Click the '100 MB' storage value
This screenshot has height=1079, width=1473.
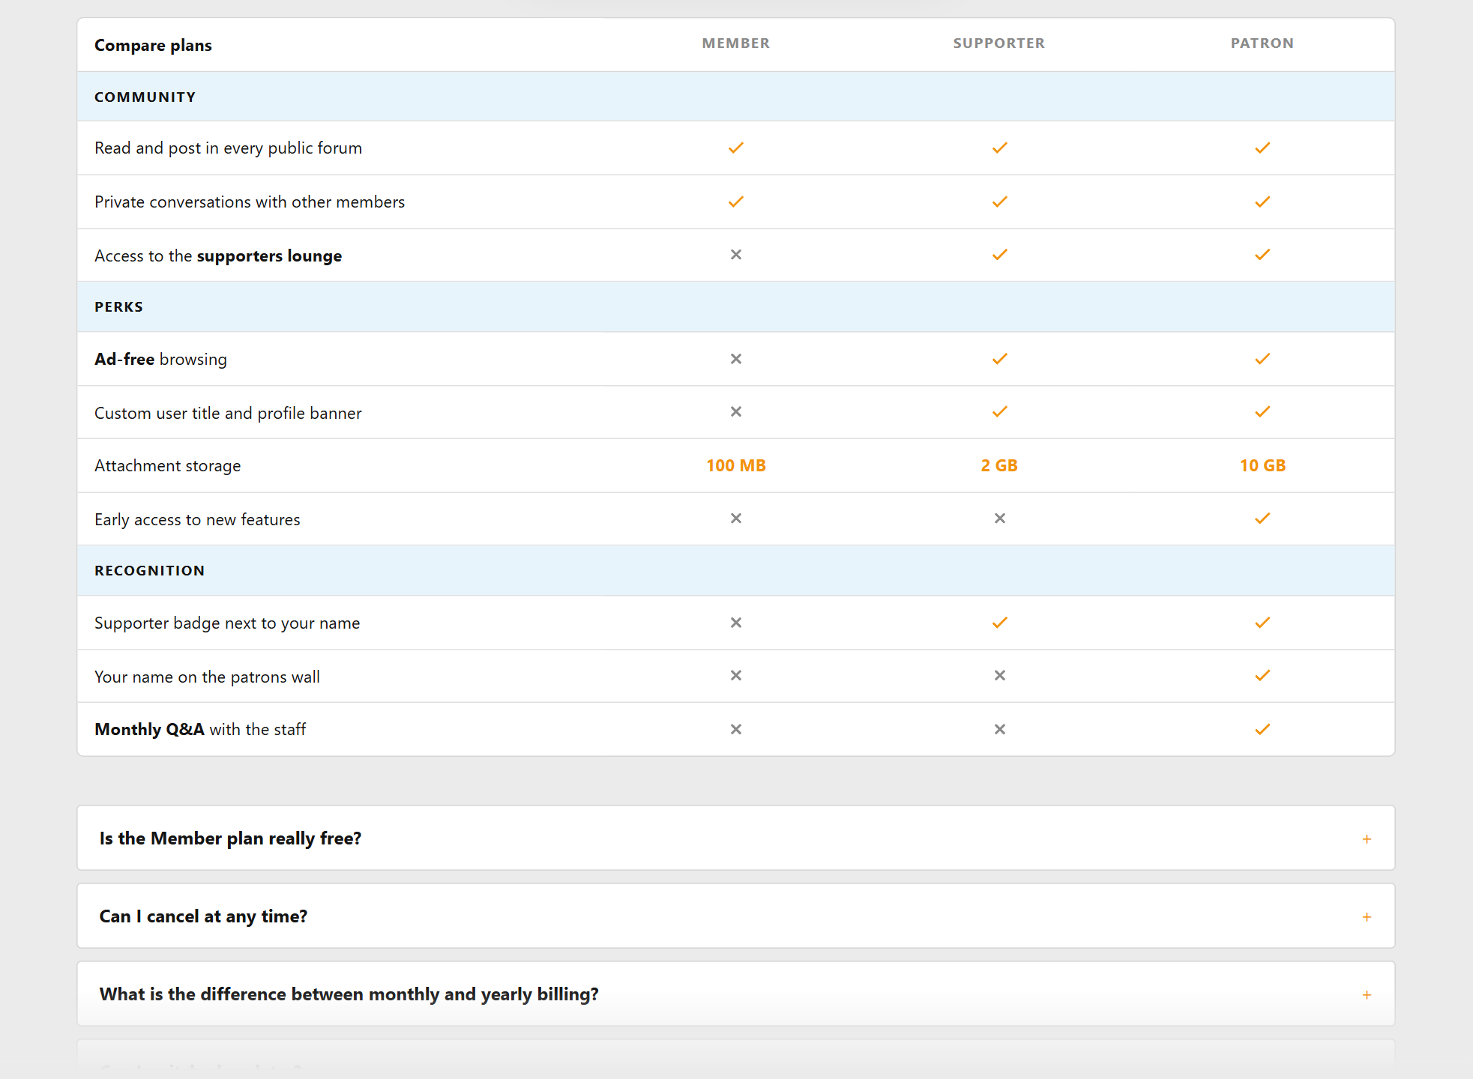[x=736, y=466]
